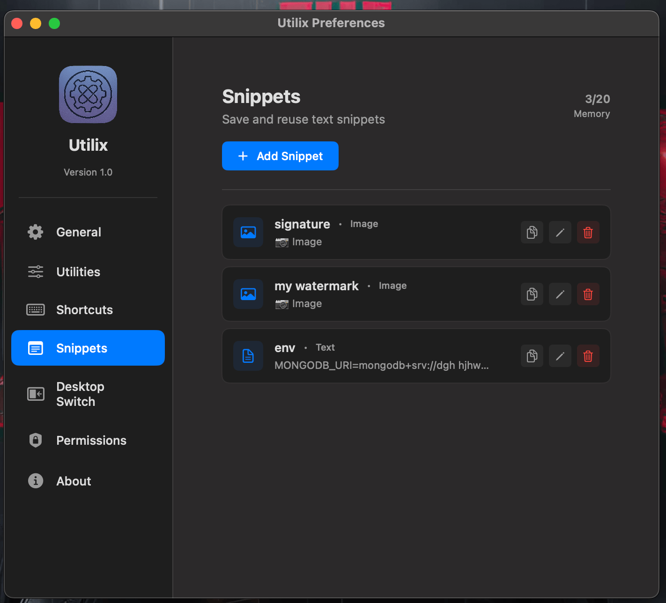Edit the signature snippet
Screen dimensions: 666x603
[x=560, y=232]
